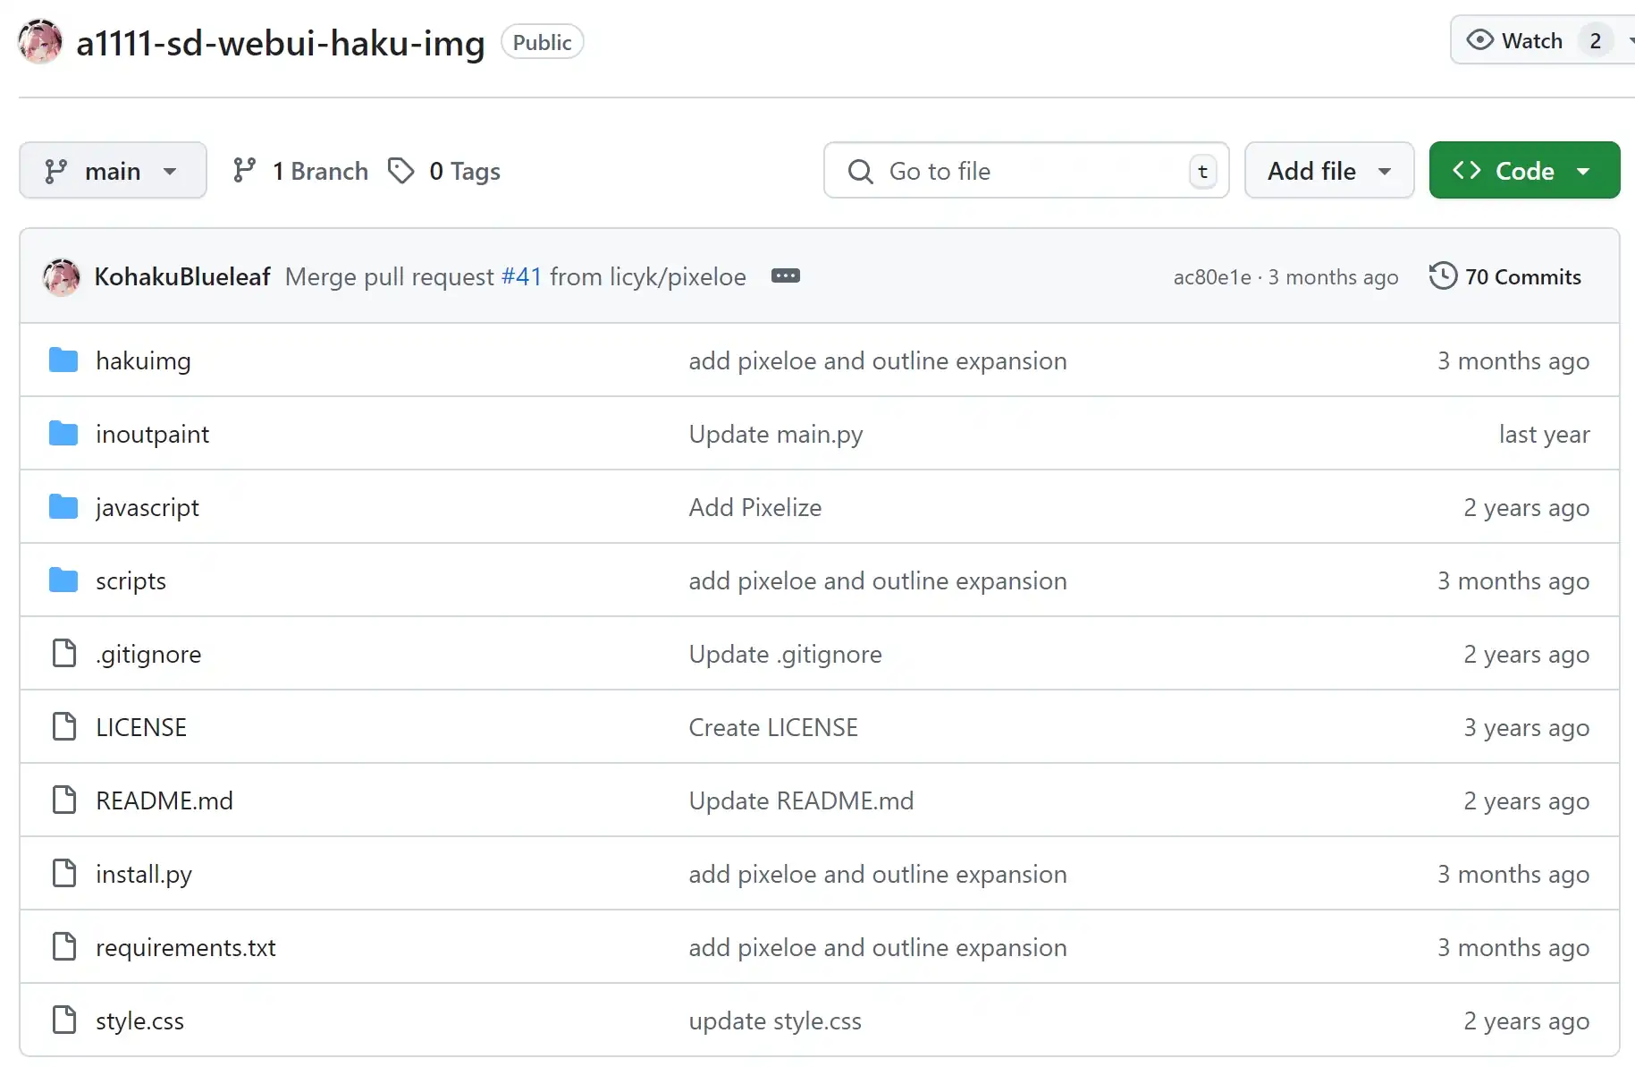The width and height of the screenshot is (1635, 1067).
Task: Click the LICENSE file icon
Action: coord(64,726)
